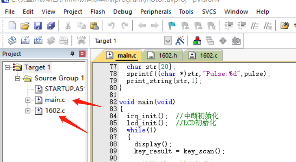Click the Build target icon
The height and width of the screenshot is (162, 296).
click(x=25, y=41)
